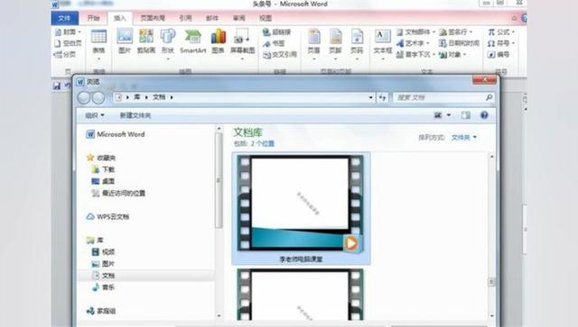
Task: Open the 首字下沉 drop cap dropdown
Action: tap(415, 54)
